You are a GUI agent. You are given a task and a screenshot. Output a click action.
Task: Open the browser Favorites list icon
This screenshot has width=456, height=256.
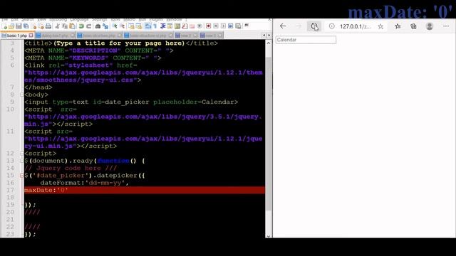(398, 26)
